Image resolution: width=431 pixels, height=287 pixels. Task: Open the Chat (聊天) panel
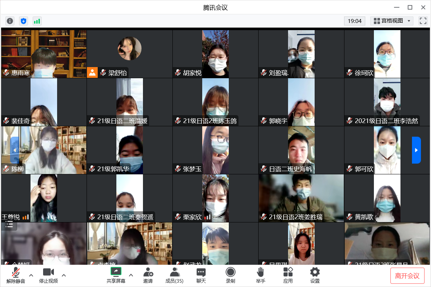point(201,275)
